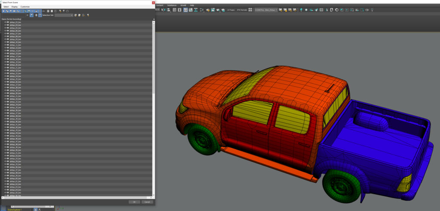Click the Cancel button
The image size is (440, 211).
point(147,202)
